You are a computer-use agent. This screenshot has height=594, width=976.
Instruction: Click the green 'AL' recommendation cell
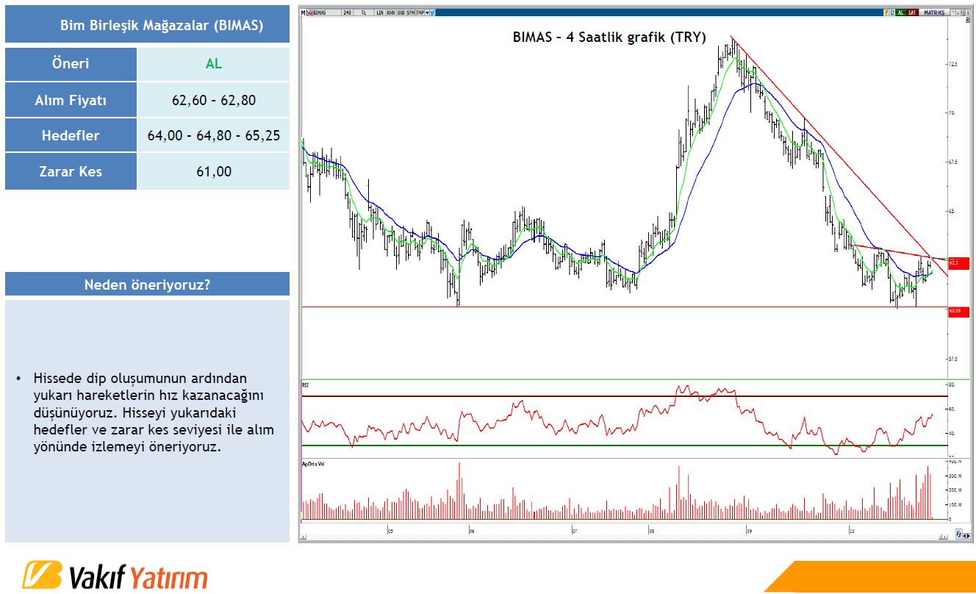tap(214, 64)
